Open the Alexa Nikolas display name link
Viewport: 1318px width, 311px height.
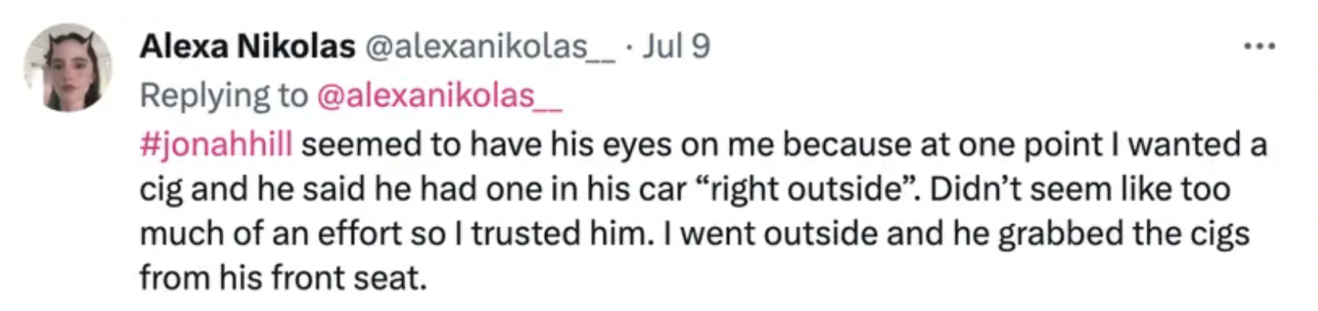point(247,47)
